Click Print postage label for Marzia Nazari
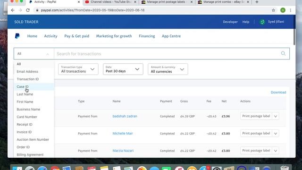This screenshot has width=302, height=170. 256,151
